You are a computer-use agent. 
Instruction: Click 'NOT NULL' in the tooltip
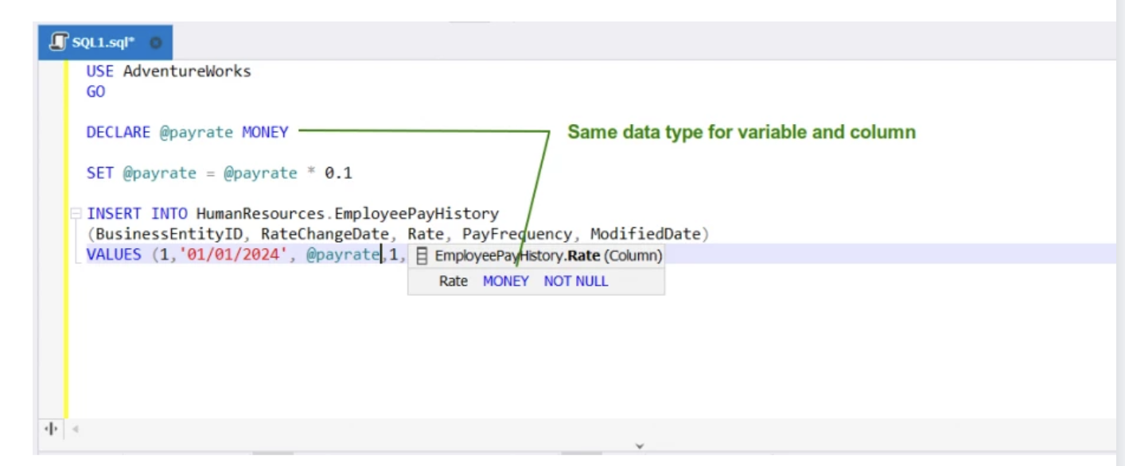pyautogui.click(x=576, y=281)
